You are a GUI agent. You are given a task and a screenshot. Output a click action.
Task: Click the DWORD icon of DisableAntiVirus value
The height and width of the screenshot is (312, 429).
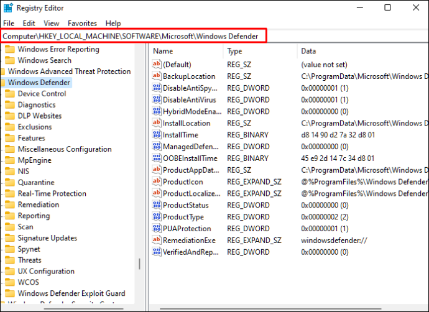pos(157,99)
